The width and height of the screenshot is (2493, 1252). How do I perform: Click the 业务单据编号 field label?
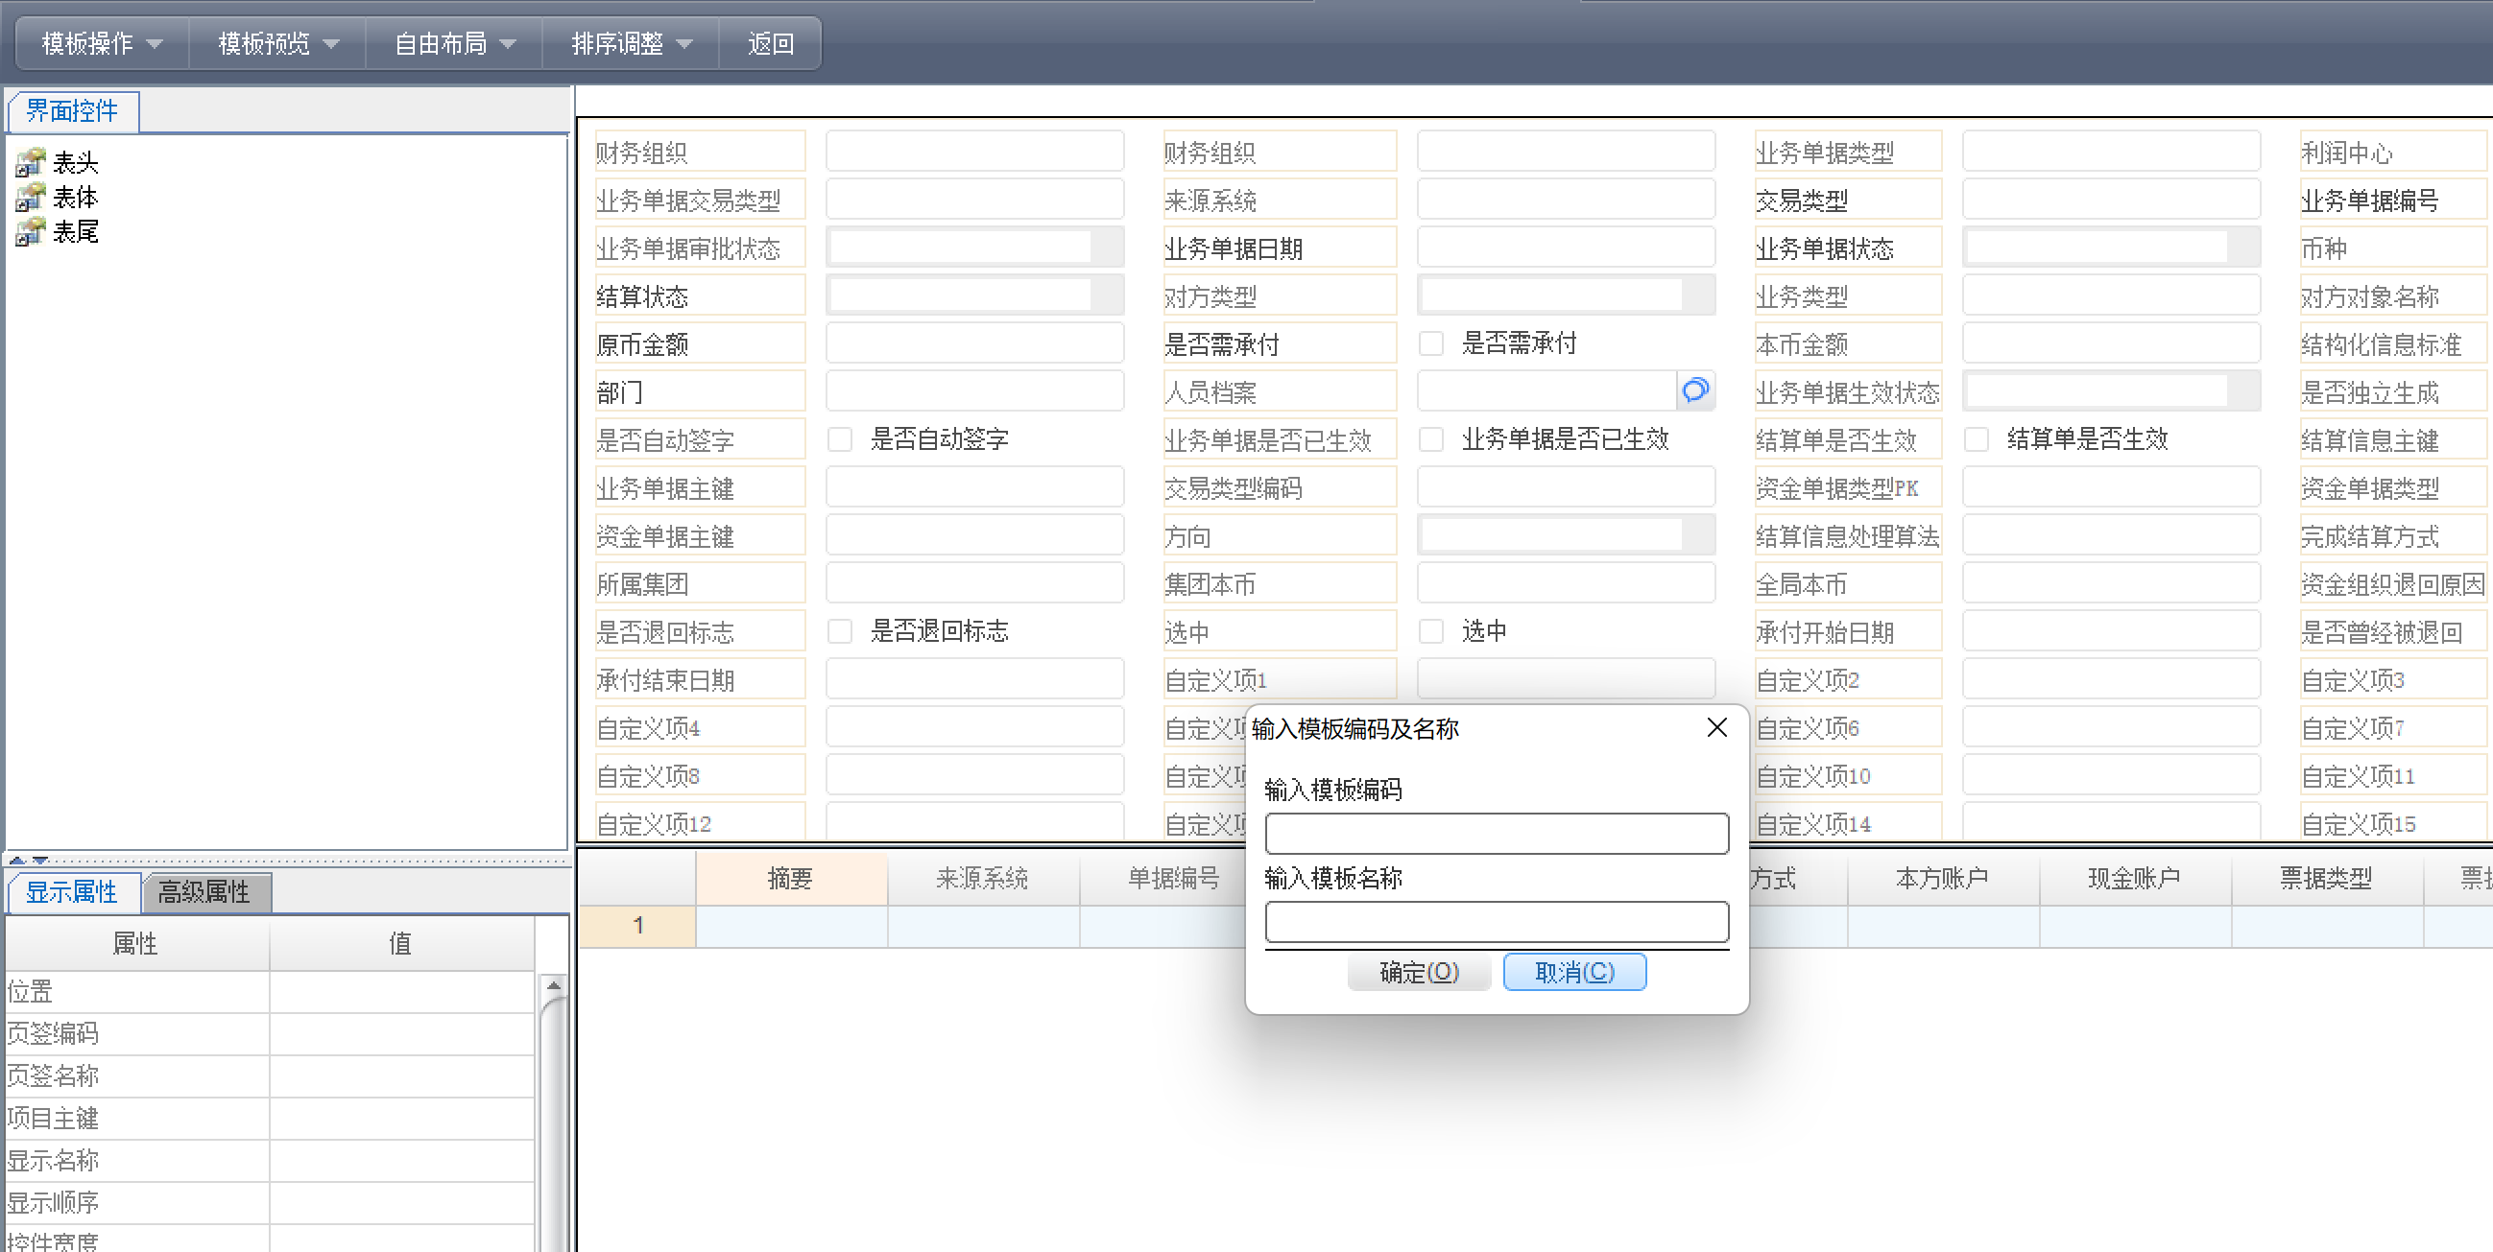point(2392,200)
